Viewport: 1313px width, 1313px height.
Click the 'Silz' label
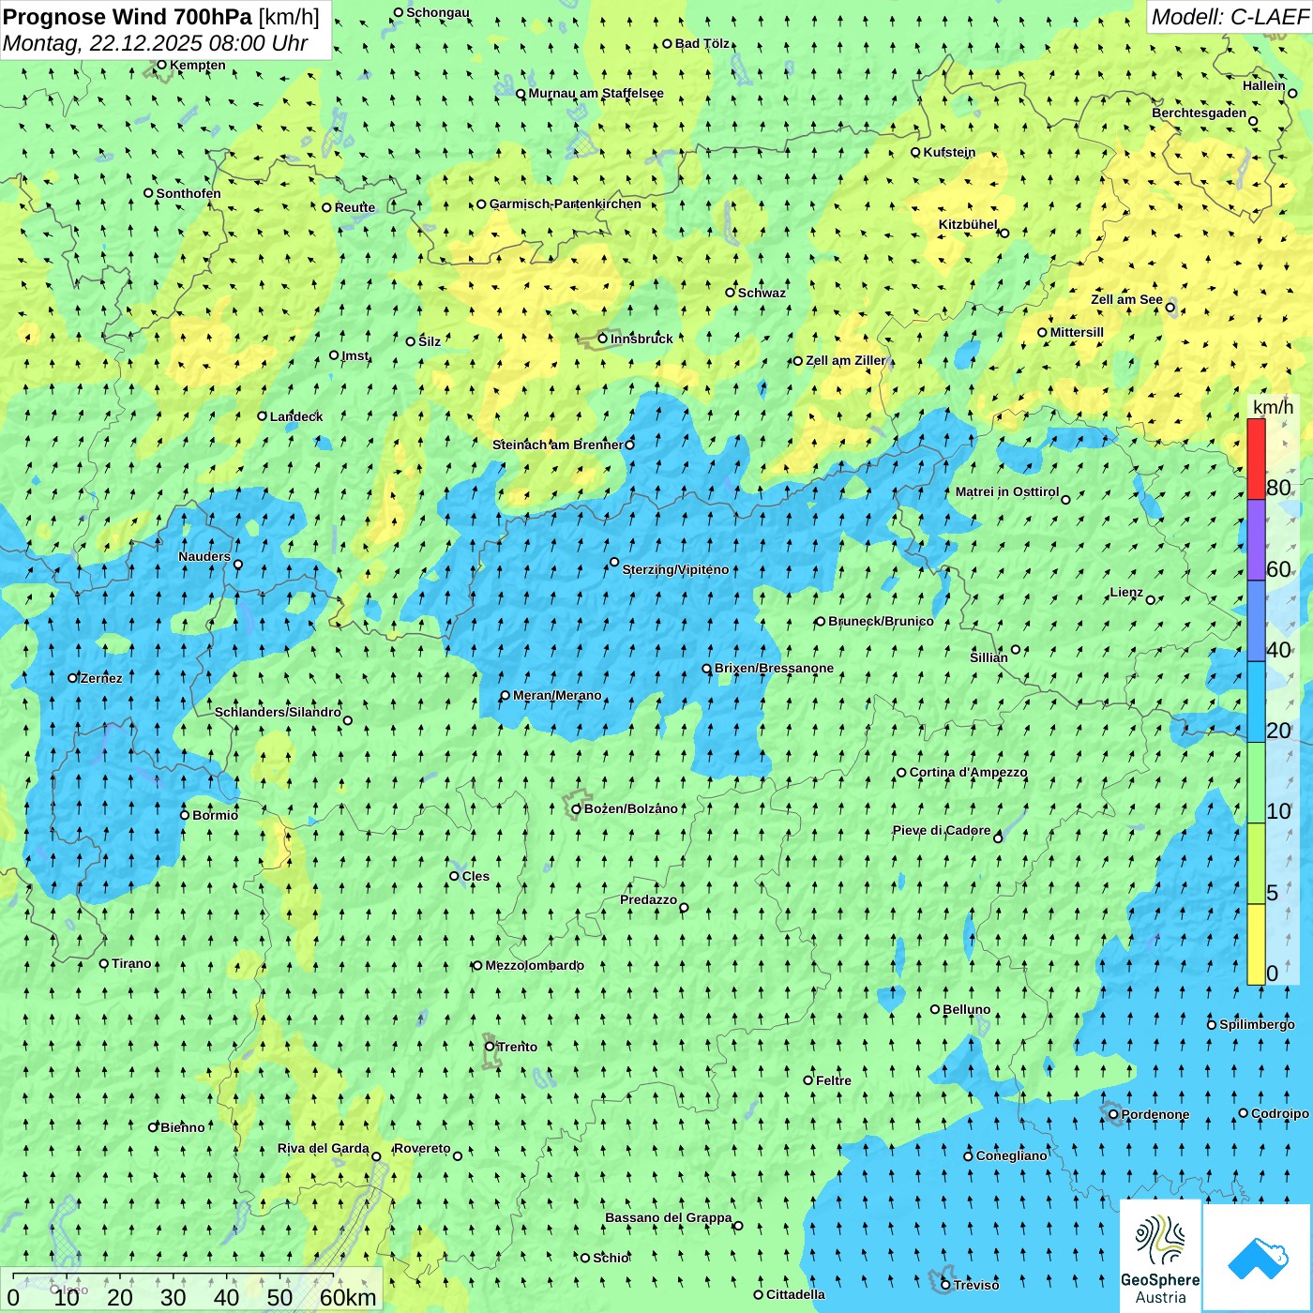(430, 341)
